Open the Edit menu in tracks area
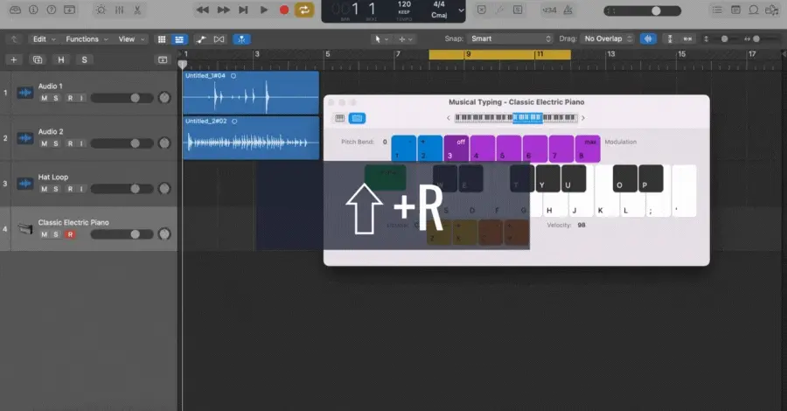This screenshot has height=411, width=787. coord(44,39)
